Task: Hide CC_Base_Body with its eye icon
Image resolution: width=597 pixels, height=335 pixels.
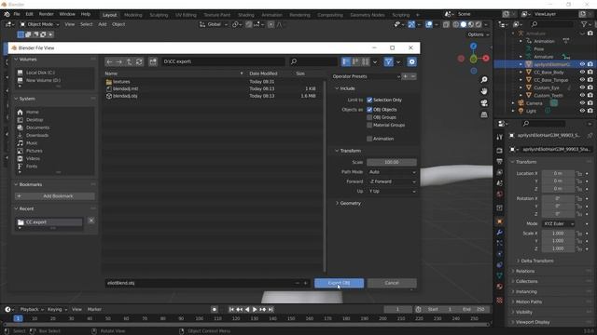Action: coord(582,73)
